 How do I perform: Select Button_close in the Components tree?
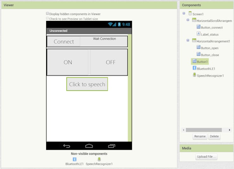pos(210,55)
